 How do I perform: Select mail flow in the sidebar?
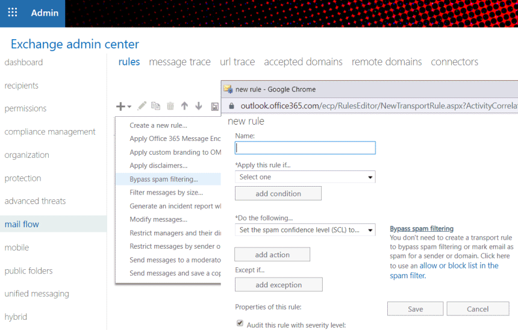[x=53, y=224]
